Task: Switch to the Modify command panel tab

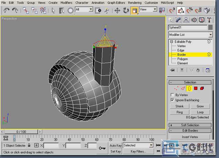Action: click(178, 20)
